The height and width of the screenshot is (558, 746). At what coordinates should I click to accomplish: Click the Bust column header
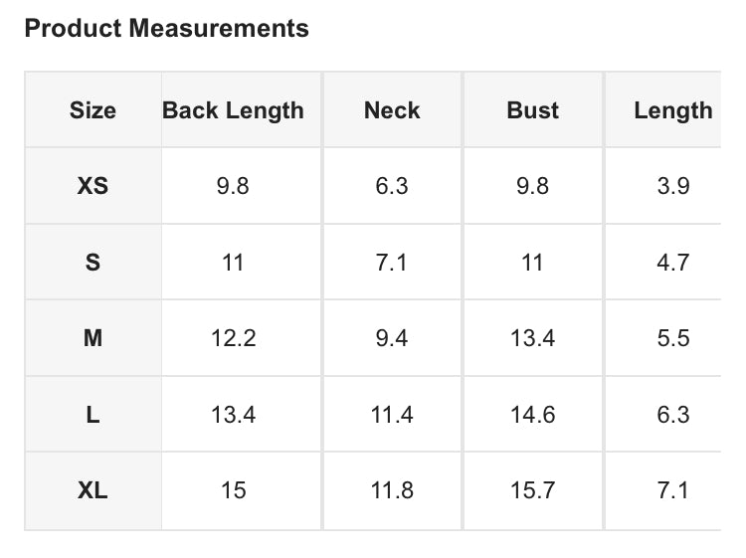pyautogui.click(x=532, y=110)
